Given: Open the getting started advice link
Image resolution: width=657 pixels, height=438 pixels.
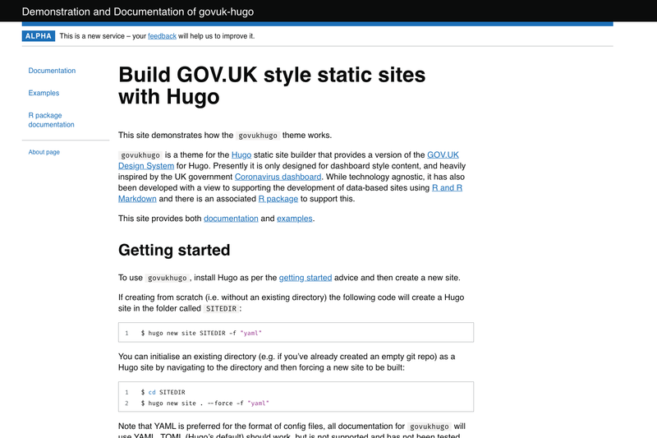Looking at the screenshot, I should point(306,278).
